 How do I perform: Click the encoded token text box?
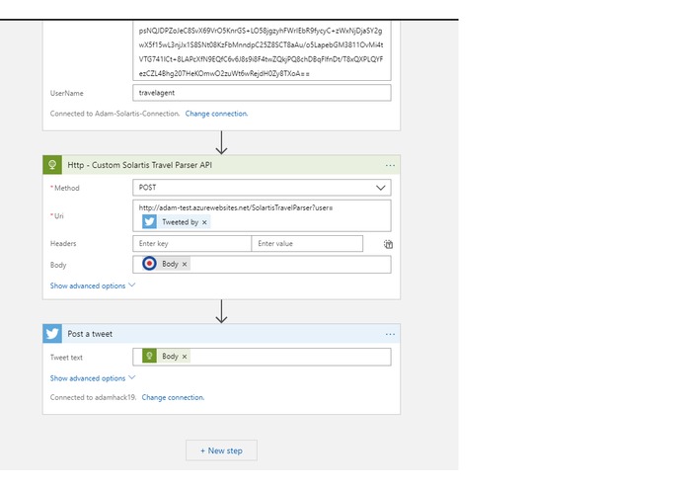point(262,50)
